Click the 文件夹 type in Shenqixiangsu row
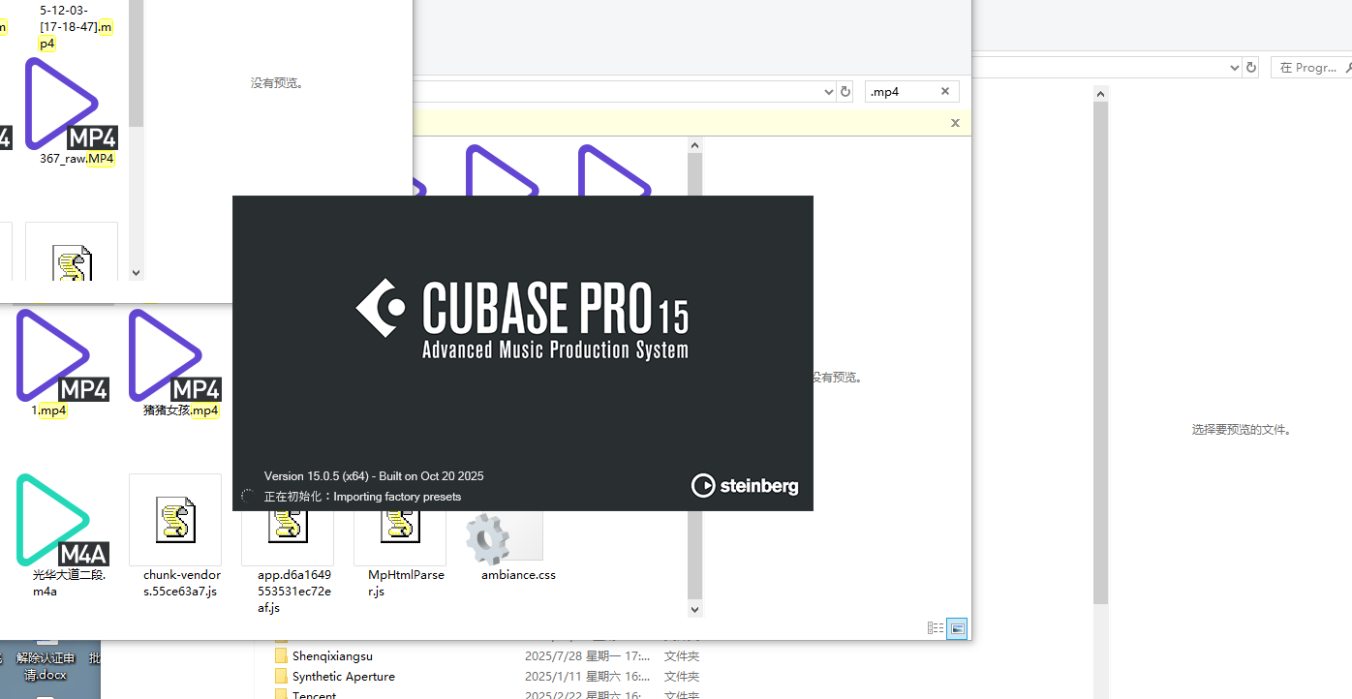This screenshot has height=699, width=1352. [682, 656]
